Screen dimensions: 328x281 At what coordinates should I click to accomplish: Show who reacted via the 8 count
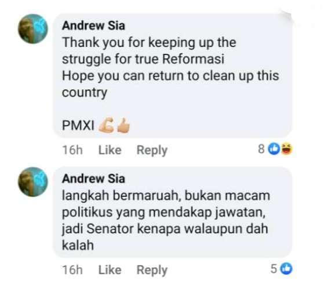pyautogui.click(x=261, y=149)
